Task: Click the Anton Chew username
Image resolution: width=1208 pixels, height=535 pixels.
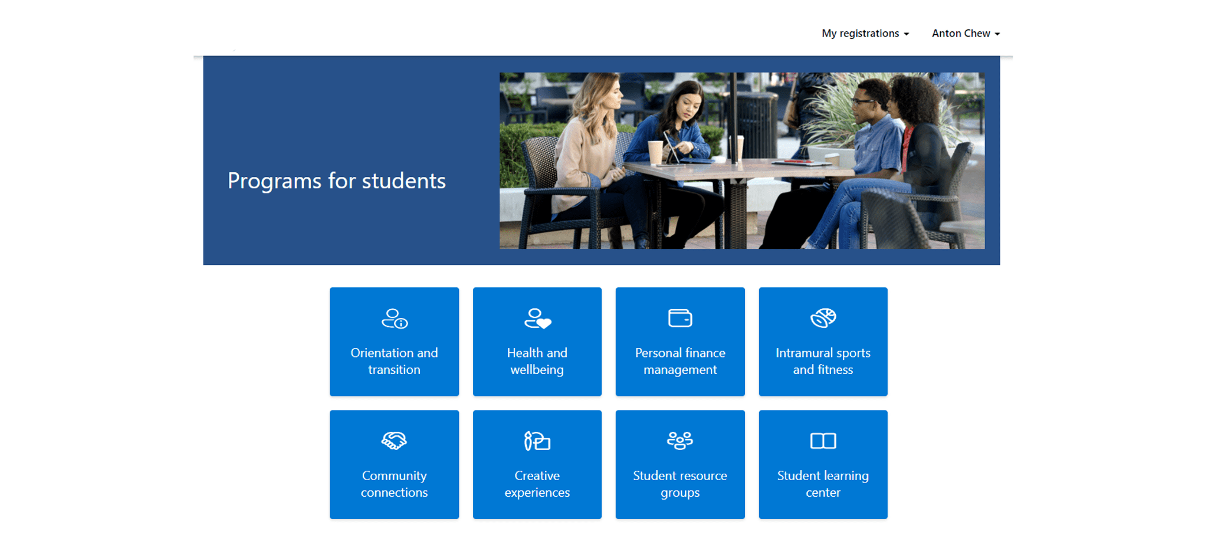Action: point(960,34)
